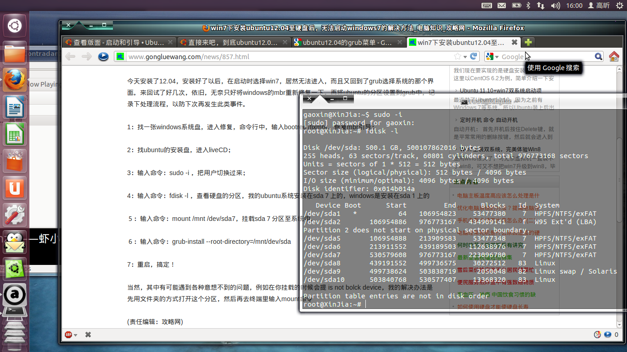Click the Terminal launcher icon in dock
Screen dimensions: 627x352
15,312
